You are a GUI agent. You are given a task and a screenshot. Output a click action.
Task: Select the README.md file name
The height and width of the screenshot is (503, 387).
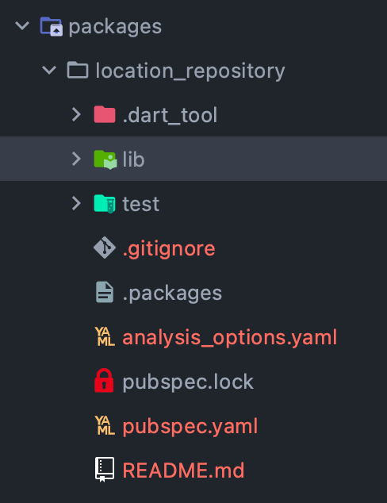tap(183, 470)
